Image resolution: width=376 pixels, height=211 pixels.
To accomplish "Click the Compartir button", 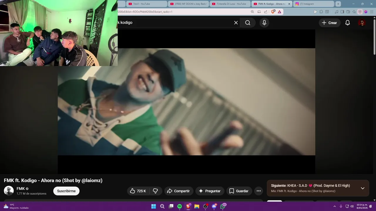I will (179, 191).
